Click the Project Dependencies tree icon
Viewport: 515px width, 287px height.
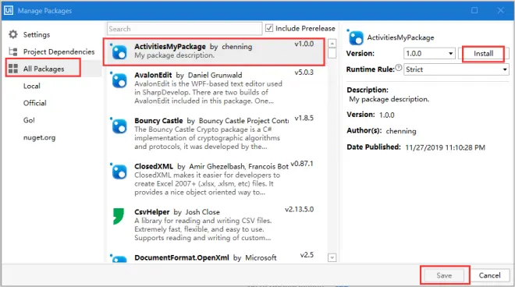pyautogui.click(x=13, y=51)
